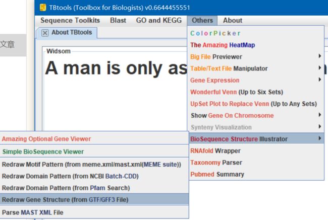Expand Gene Expression submenu
328x220 pixels.
[256, 80]
